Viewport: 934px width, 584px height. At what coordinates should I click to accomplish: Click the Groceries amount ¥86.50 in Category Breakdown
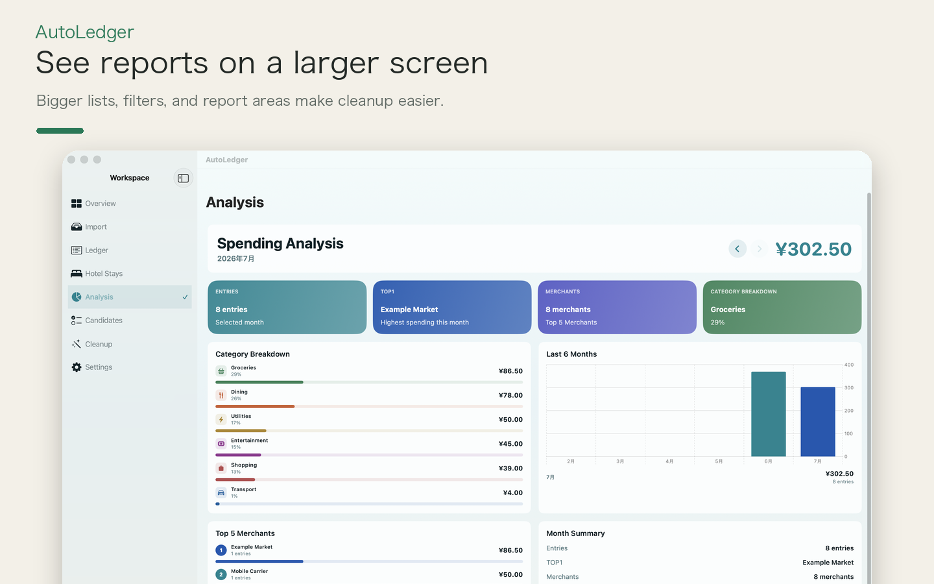(x=510, y=371)
